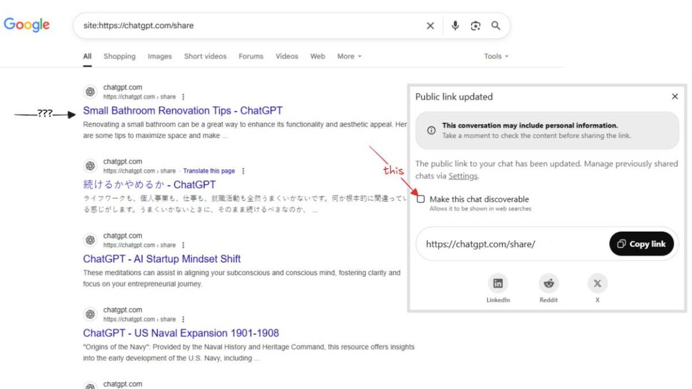Image resolution: width=692 pixels, height=389 pixels.
Task: Click 'These meditations can assist' snippet text
Action: tap(242, 278)
